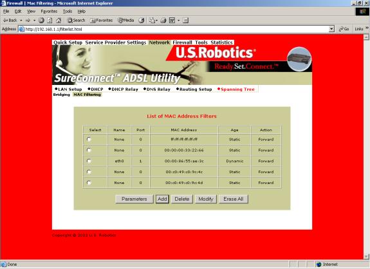Open the Tools menu in menu bar
Image resolution: width=370 pixels, height=269 pixels.
click(68, 12)
